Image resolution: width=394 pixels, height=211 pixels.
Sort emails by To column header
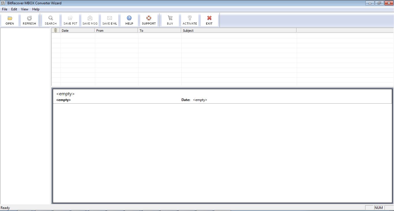[x=160, y=30]
